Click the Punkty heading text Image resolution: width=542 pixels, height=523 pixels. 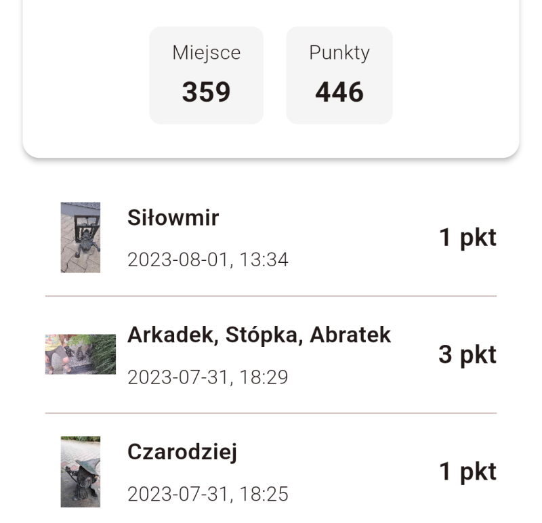pyautogui.click(x=339, y=53)
